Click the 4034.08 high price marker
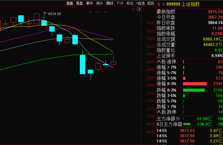The width and height of the screenshot is (223, 145). click(54, 14)
